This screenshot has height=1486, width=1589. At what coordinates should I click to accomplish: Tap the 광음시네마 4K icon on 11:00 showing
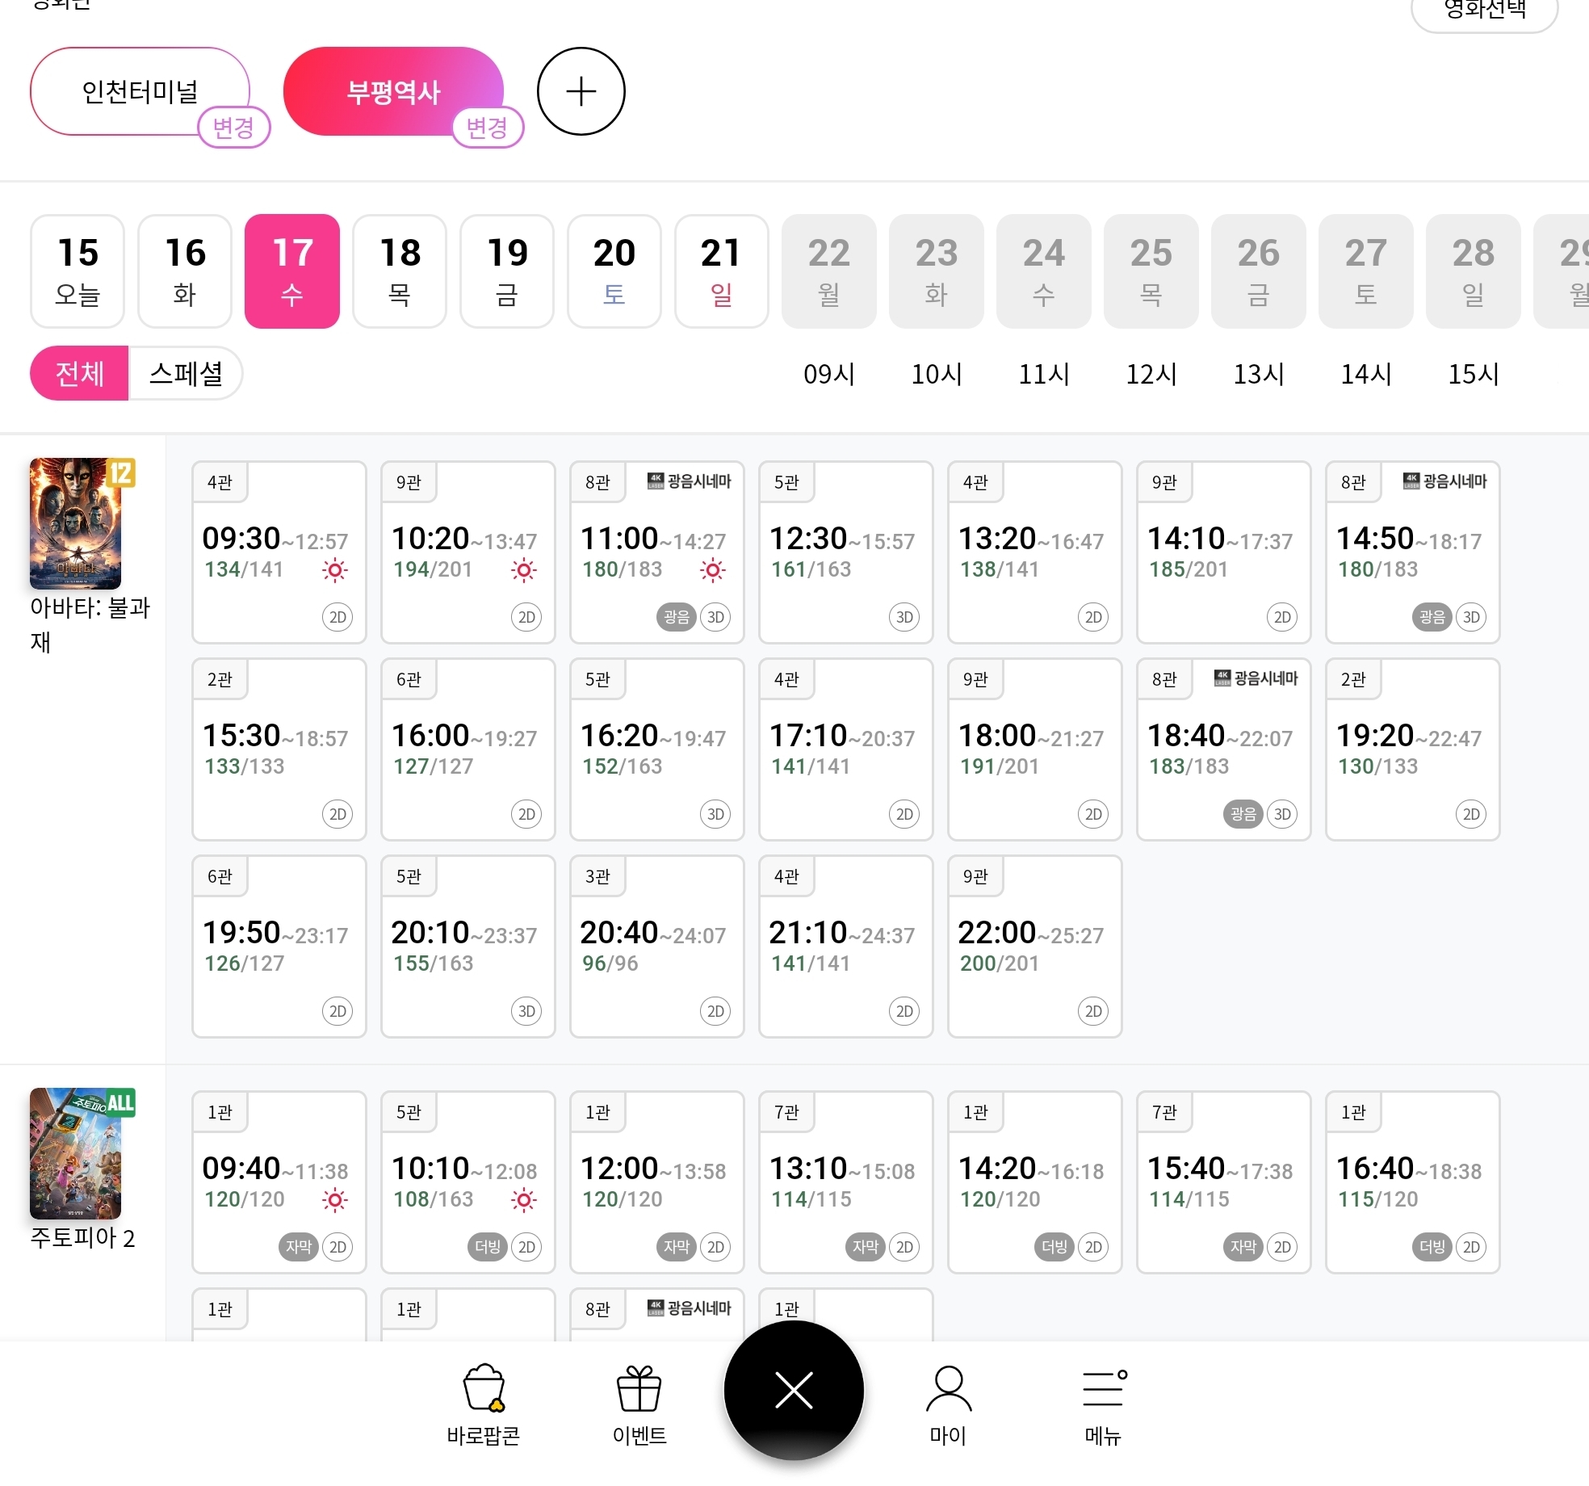pyautogui.click(x=656, y=481)
